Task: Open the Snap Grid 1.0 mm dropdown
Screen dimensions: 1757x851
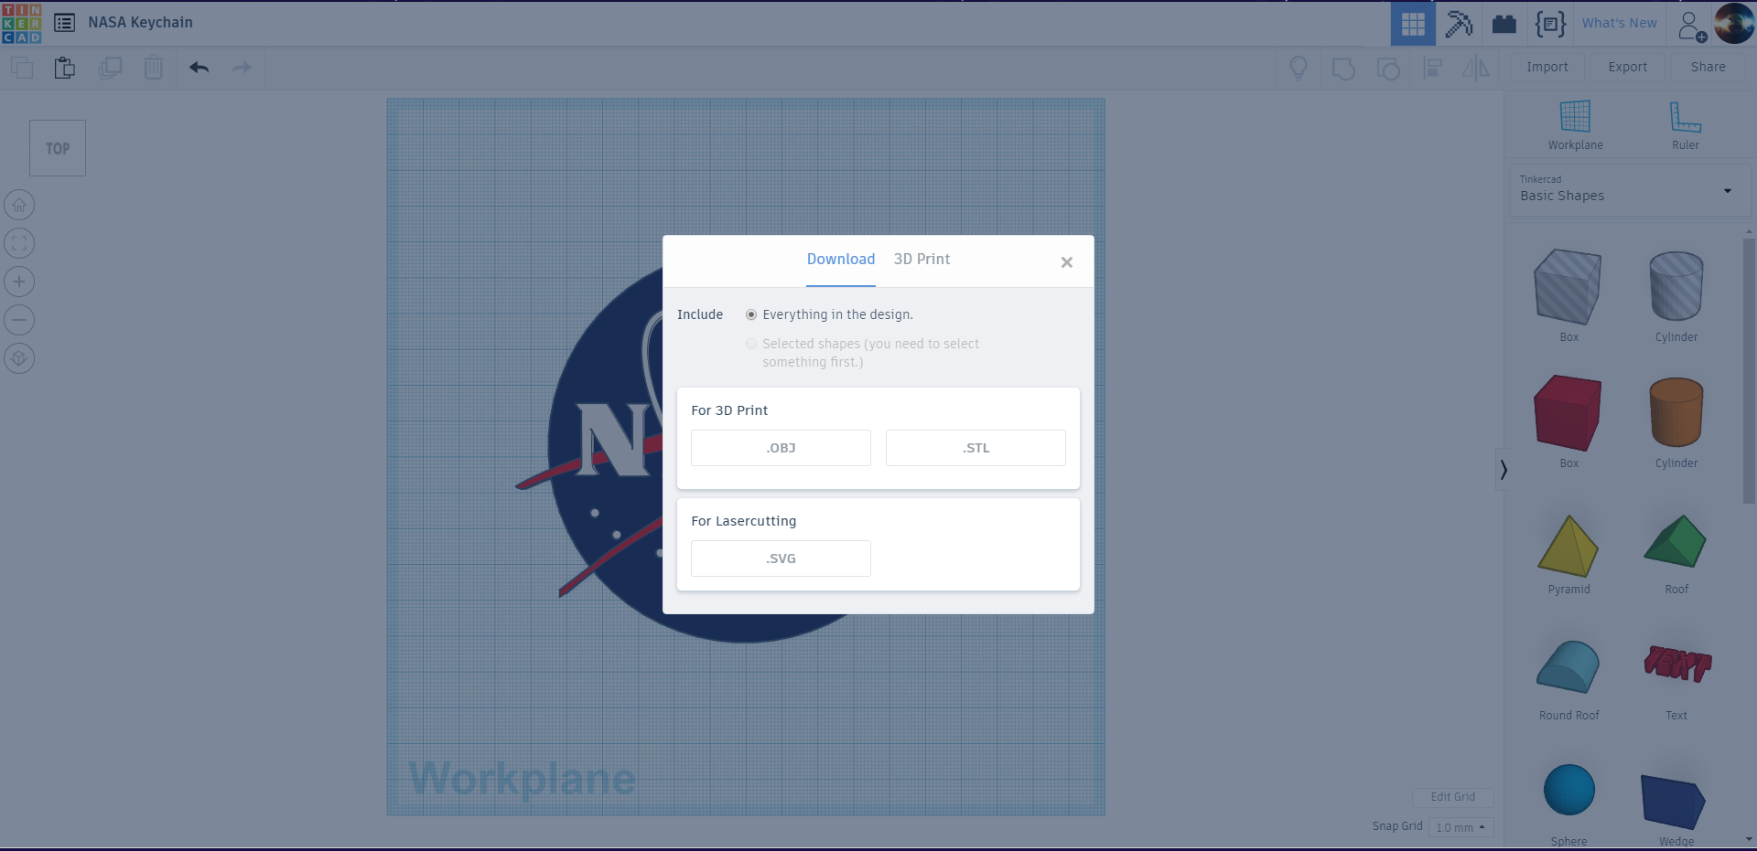Action: pyautogui.click(x=1461, y=827)
